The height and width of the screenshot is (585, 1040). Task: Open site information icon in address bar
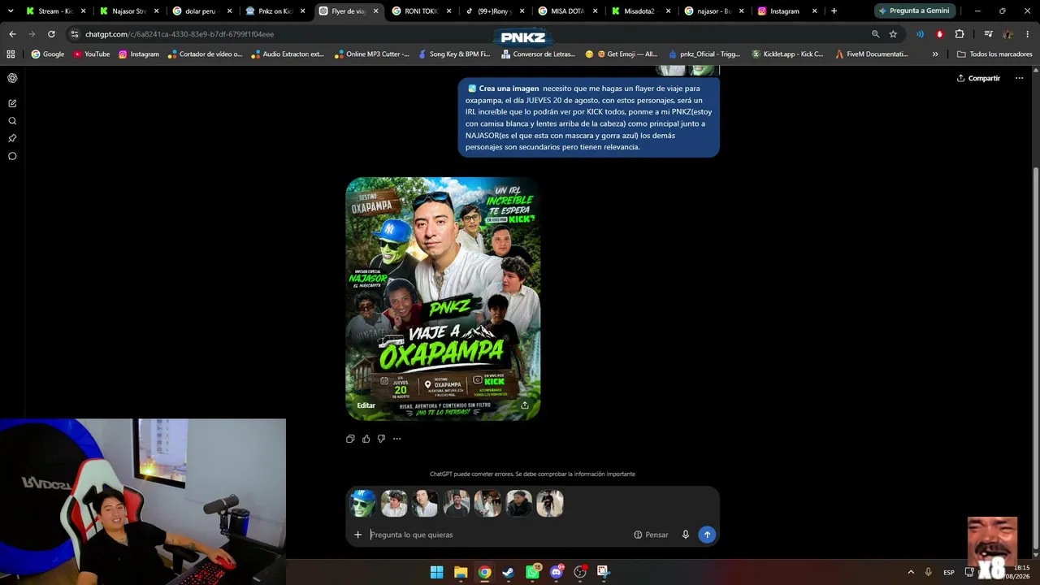pos(75,34)
